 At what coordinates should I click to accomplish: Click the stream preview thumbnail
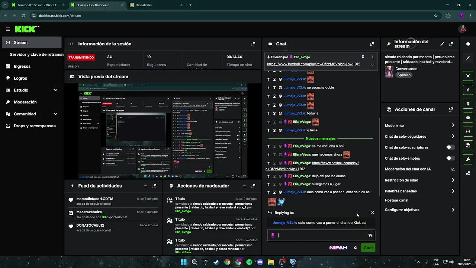pyautogui.click(x=163, y=131)
